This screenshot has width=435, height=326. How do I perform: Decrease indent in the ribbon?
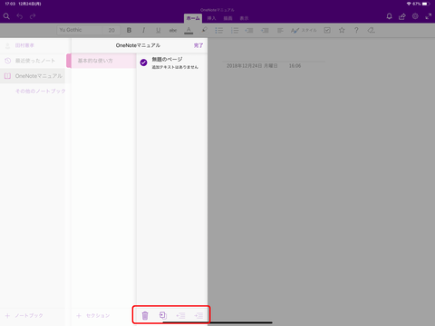pos(249,30)
